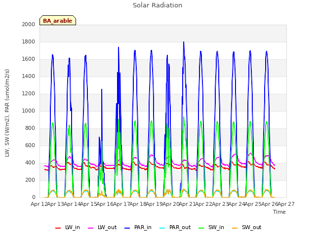
Task: Click the tallest PAR_in peak near 1800
Action: click(x=184, y=42)
